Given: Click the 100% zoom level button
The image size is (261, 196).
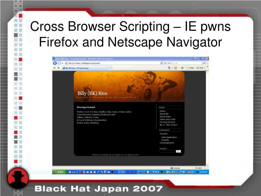Looking at the screenshot, I should click(199, 168).
